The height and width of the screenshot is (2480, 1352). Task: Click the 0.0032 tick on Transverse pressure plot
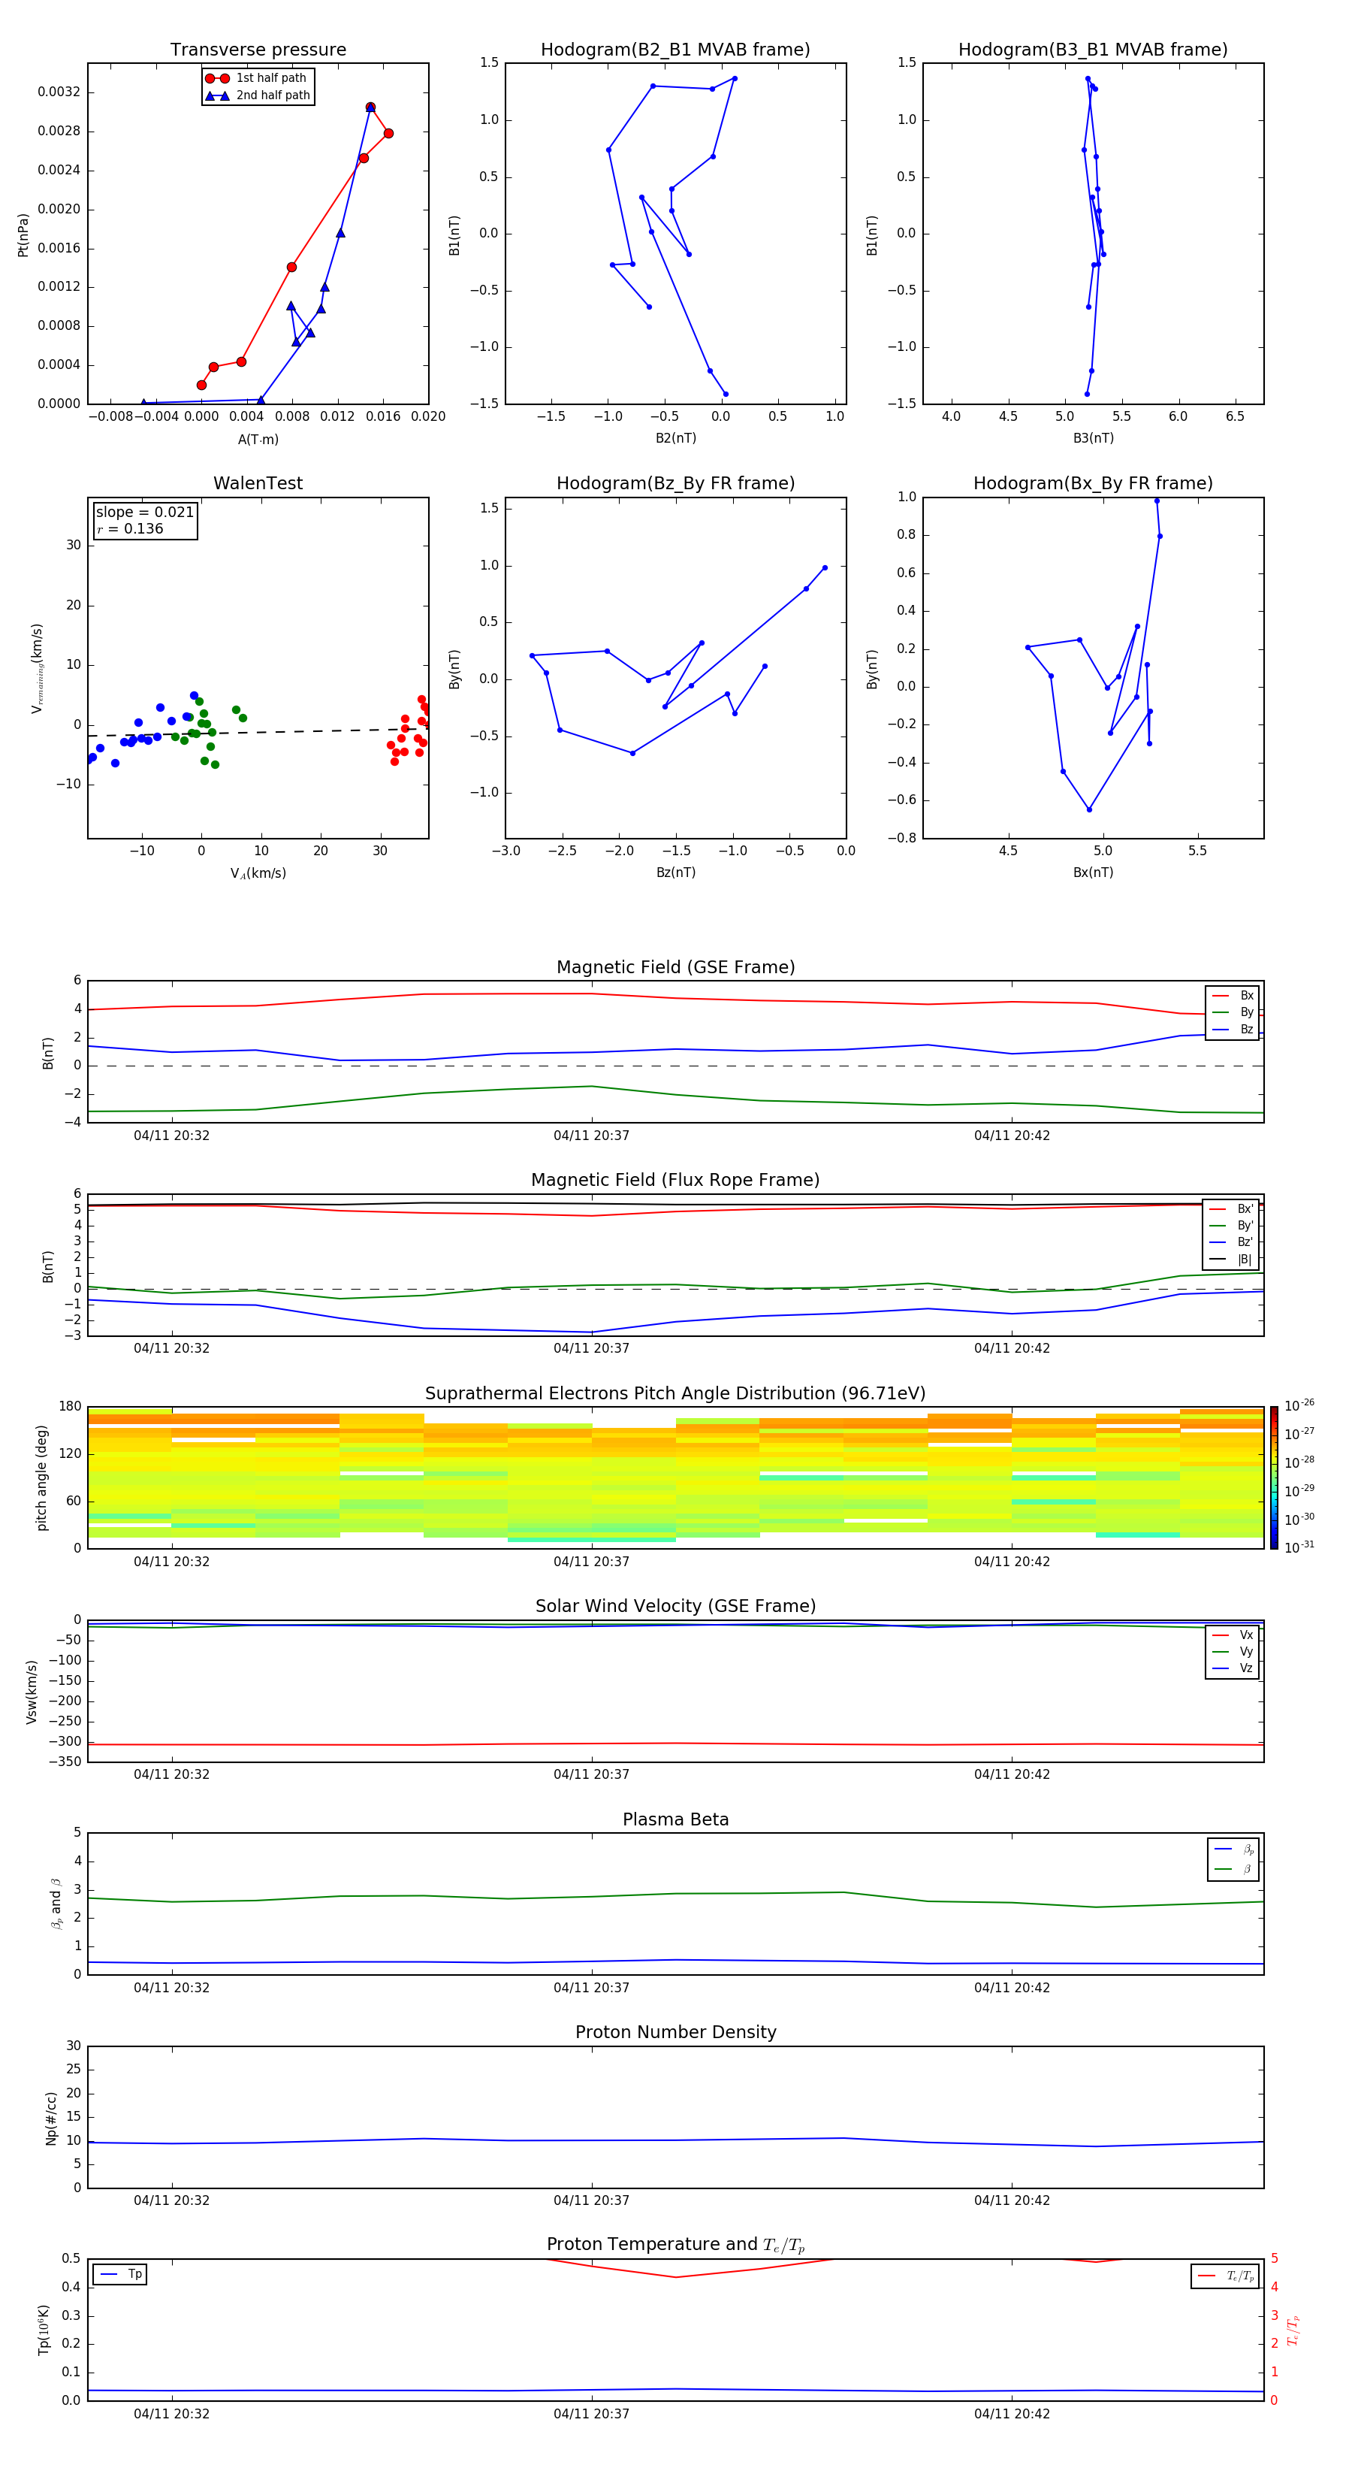59,92
